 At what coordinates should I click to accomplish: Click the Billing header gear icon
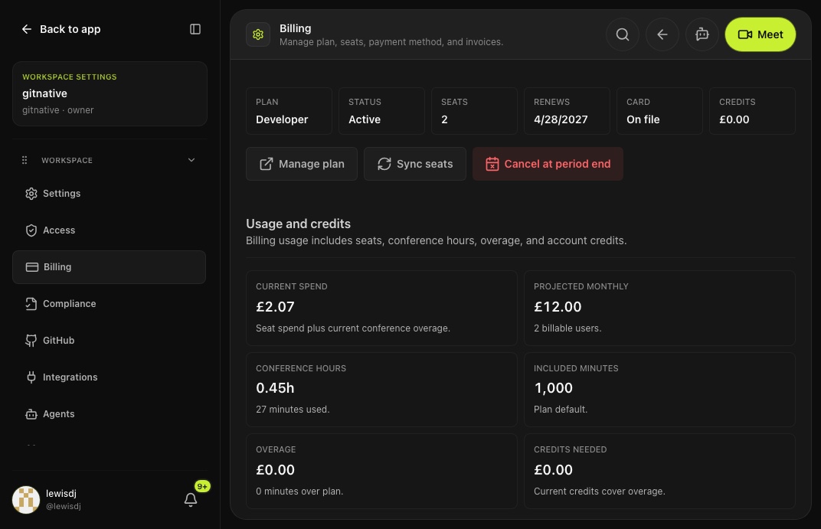pyautogui.click(x=258, y=34)
